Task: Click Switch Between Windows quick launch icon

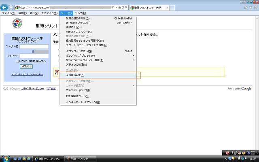Action: pos(19,159)
